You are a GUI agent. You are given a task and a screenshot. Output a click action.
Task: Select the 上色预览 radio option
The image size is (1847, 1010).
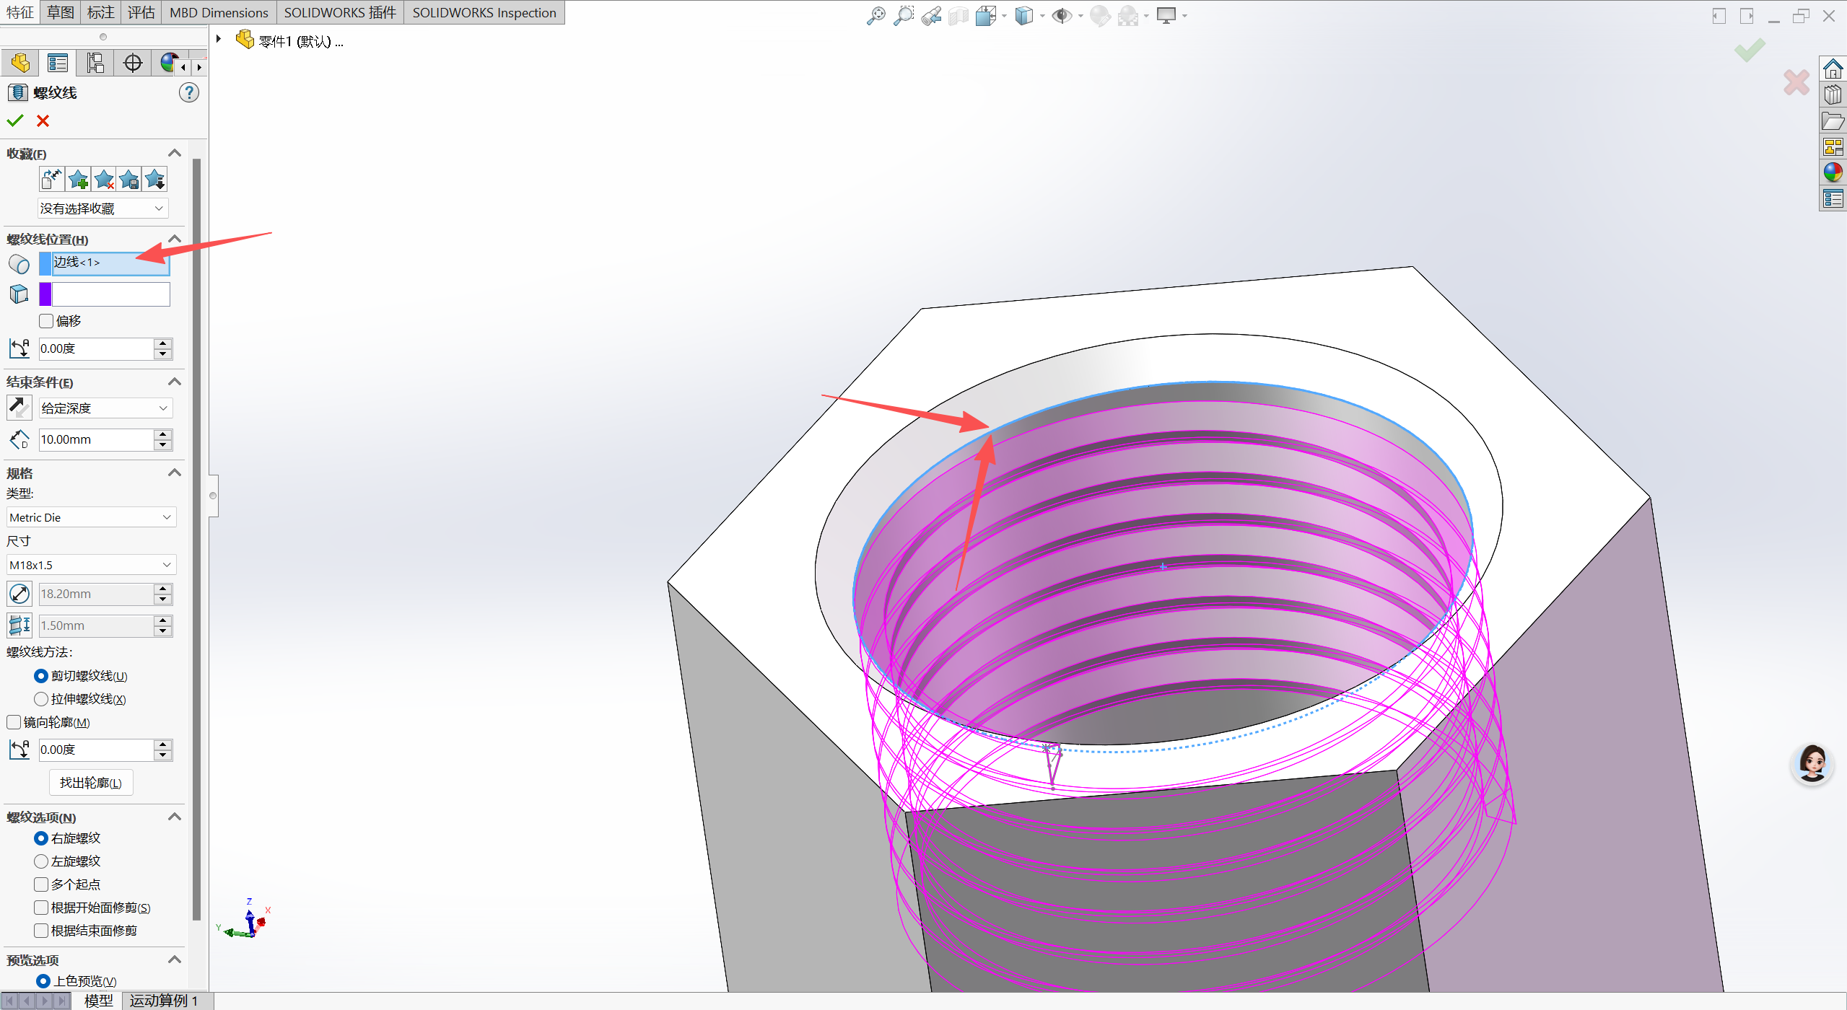click(x=43, y=981)
